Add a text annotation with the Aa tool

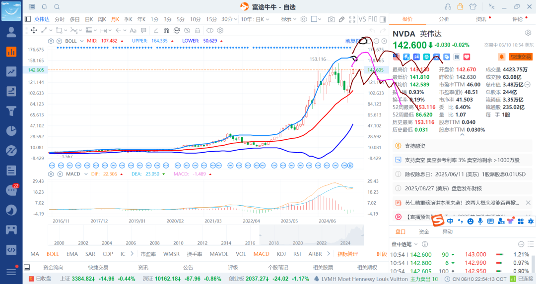click(133, 30)
